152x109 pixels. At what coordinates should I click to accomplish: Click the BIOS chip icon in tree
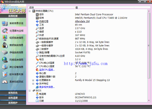34,91
